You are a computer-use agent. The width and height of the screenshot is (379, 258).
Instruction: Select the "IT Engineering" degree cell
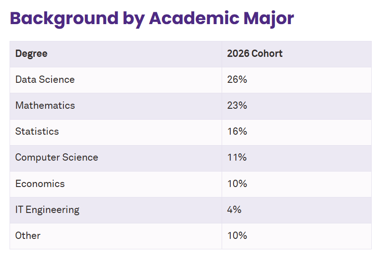(x=47, y=210)
